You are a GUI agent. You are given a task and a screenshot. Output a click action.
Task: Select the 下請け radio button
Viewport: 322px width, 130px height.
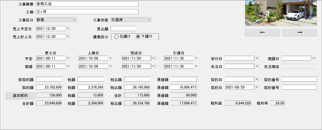pyautogui.click(x=138, y=37)
